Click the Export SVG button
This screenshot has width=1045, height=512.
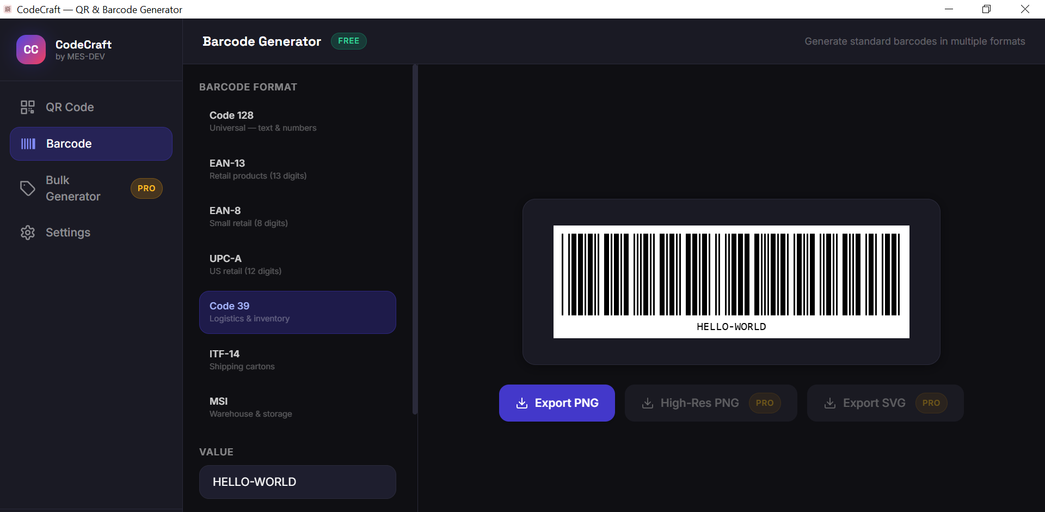885,403
